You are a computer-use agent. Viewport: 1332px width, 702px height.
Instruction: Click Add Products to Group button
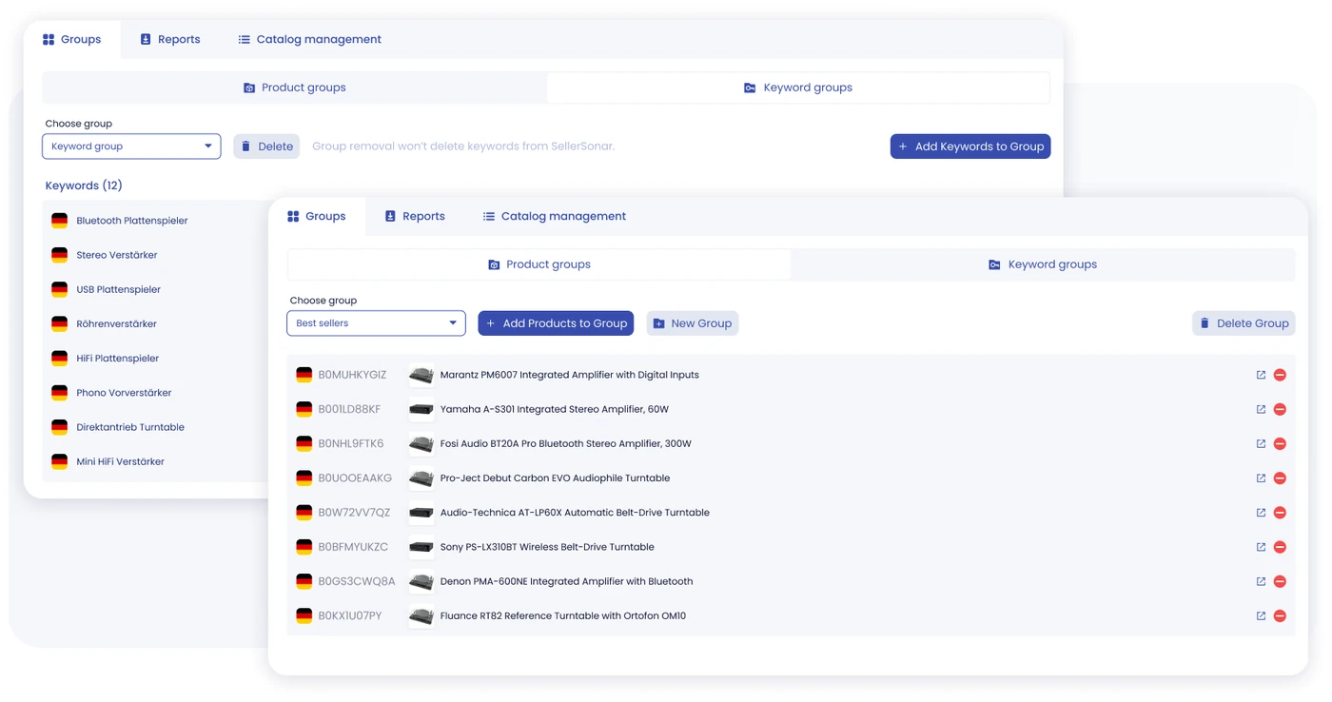click(556, 323)
